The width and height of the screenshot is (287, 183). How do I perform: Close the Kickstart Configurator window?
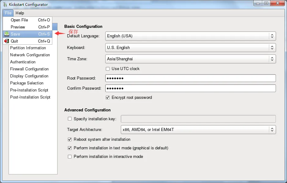[x=278, y=3]
